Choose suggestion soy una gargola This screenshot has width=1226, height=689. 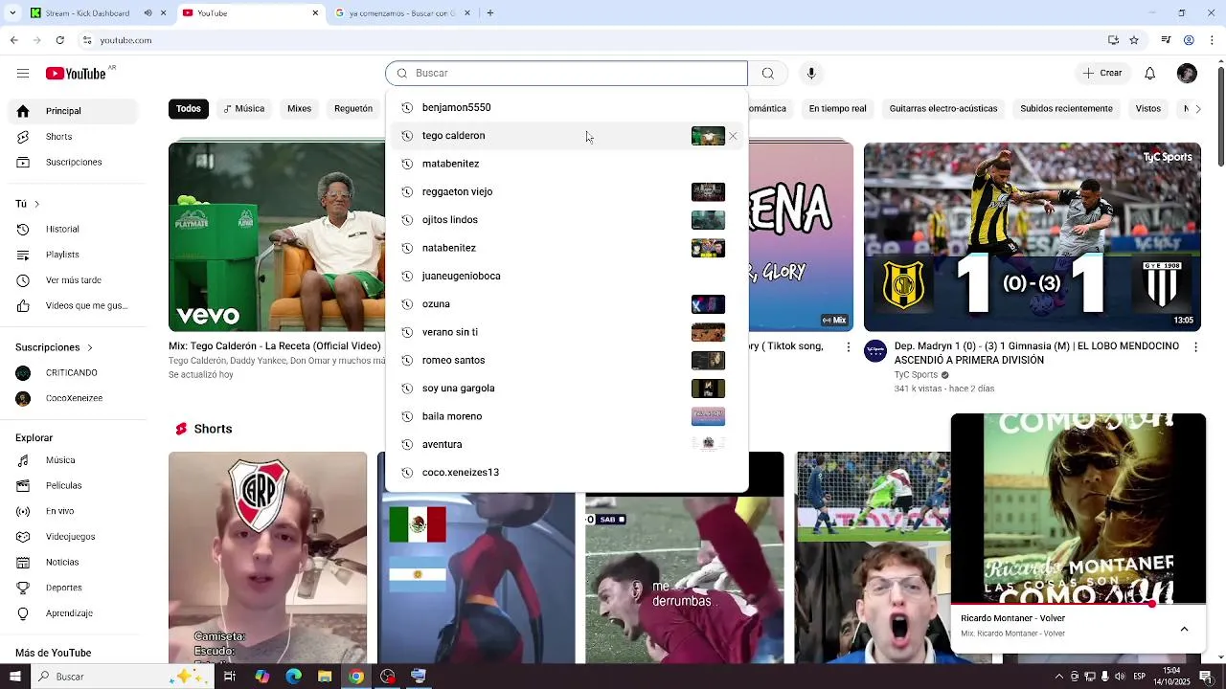point(566,389)
